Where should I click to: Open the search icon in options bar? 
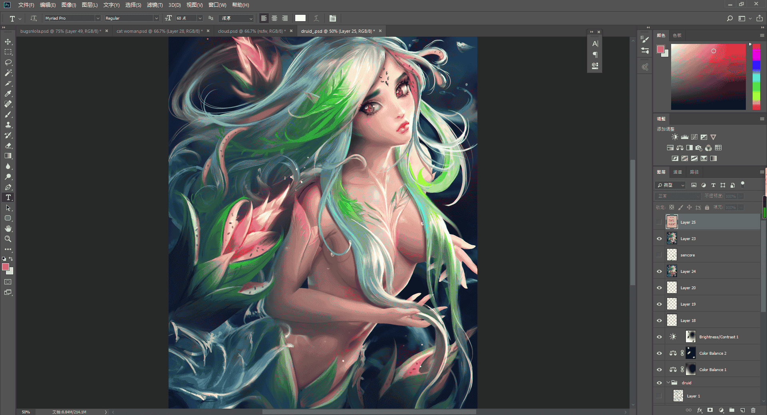pyautogui.click(x=729, y=18)
